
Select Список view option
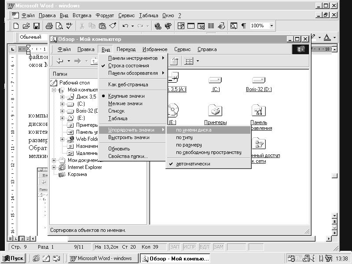pos(133,111)
